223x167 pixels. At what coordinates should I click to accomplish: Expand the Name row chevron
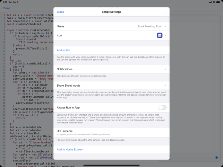click(x=165, y=26)
